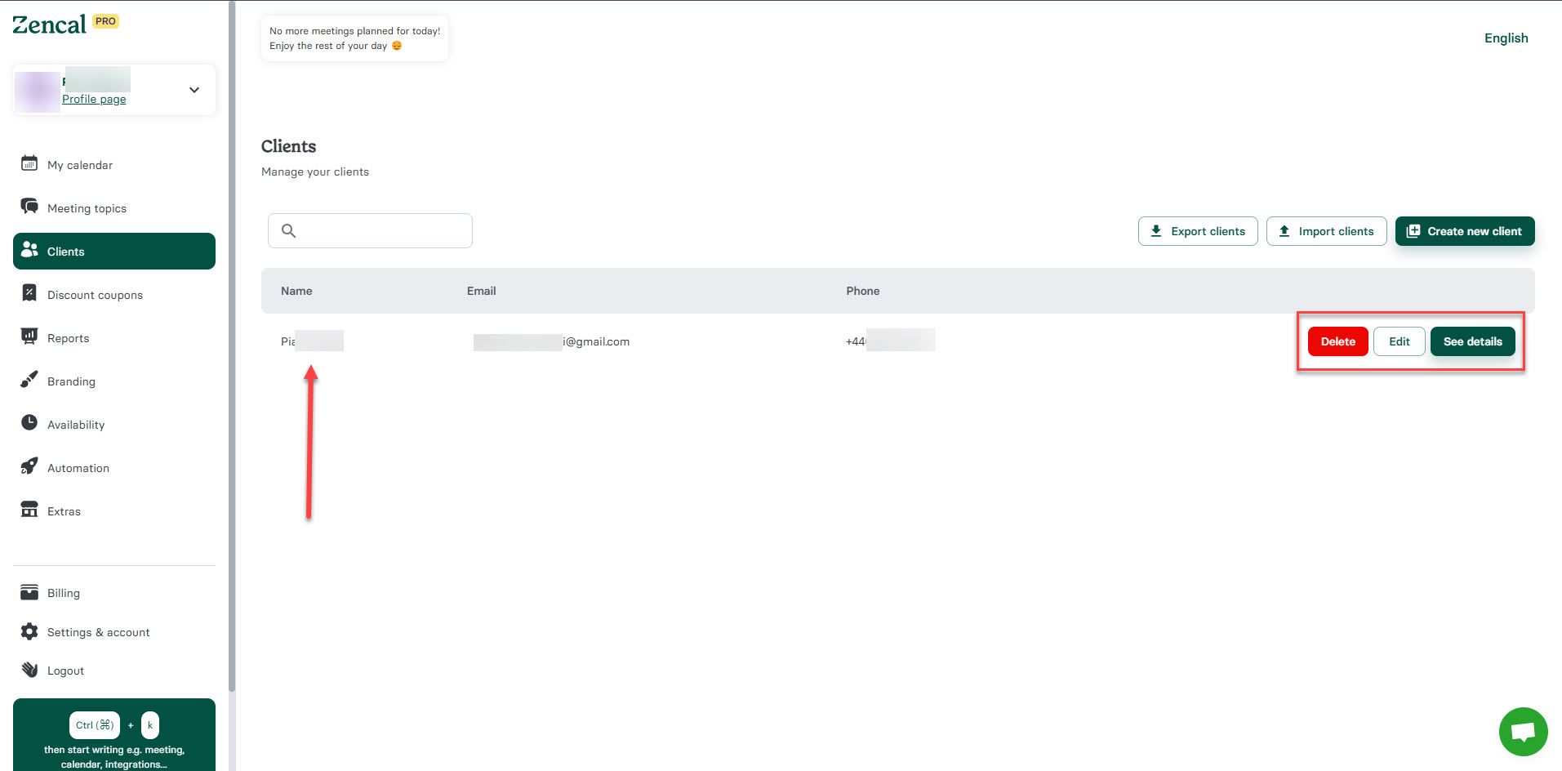Open the chat support bubble
Viewport: 1562px width, 771px height.
(x=1522, y=731)
